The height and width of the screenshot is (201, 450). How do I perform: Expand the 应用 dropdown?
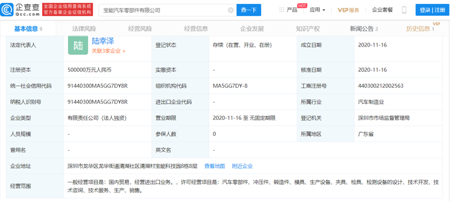click(317, 10)
